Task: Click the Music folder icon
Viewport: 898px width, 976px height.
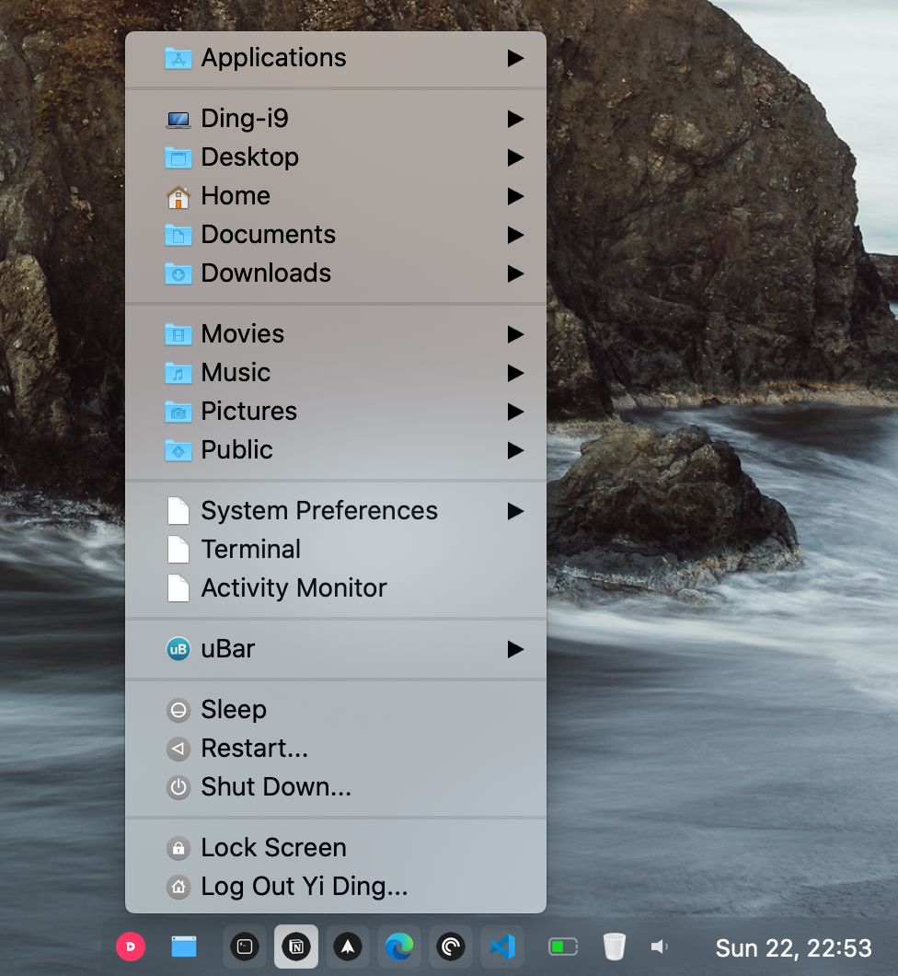Action: [178, 374]
